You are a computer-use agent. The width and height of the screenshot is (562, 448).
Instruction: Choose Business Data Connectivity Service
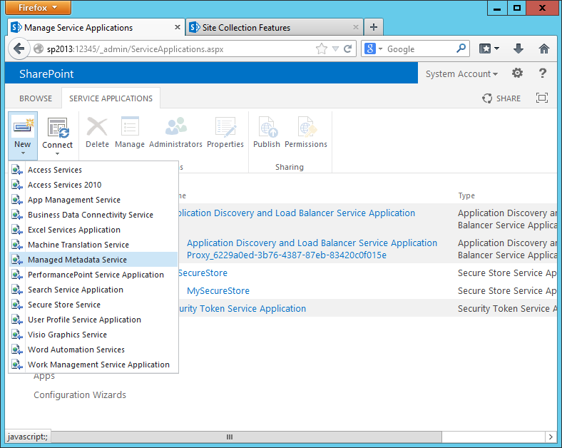(x=93, y=215)
